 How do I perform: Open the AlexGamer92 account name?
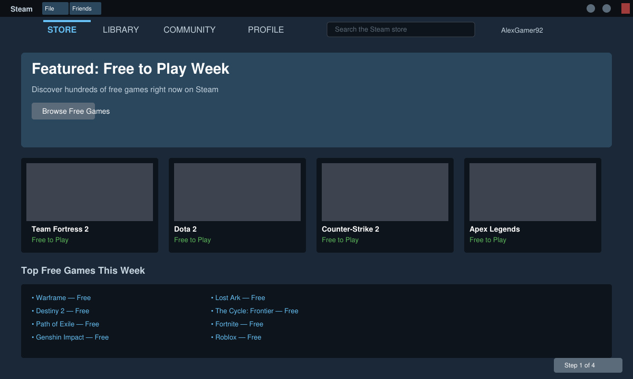[522, 30]
